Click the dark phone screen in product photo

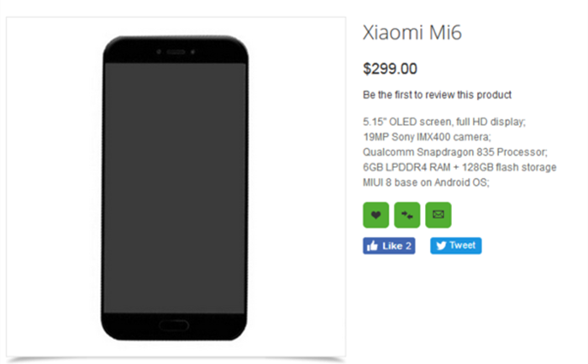[175, 187]
